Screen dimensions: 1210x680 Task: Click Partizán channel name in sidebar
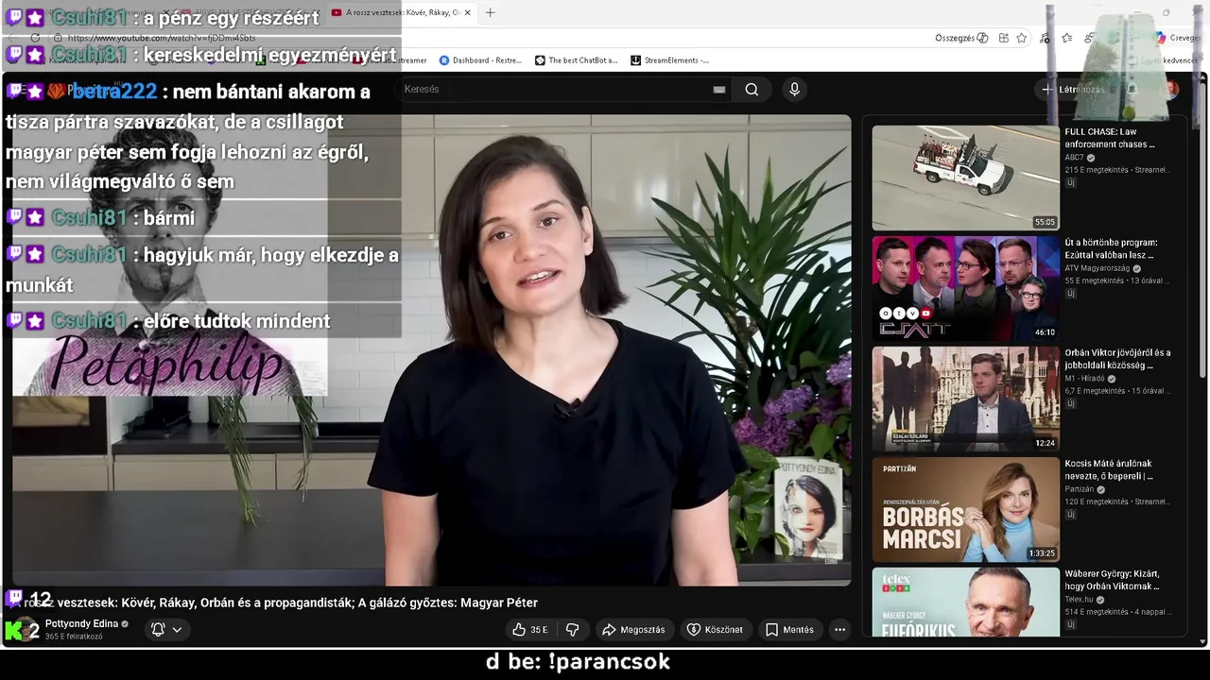(x=1079, y=489)
